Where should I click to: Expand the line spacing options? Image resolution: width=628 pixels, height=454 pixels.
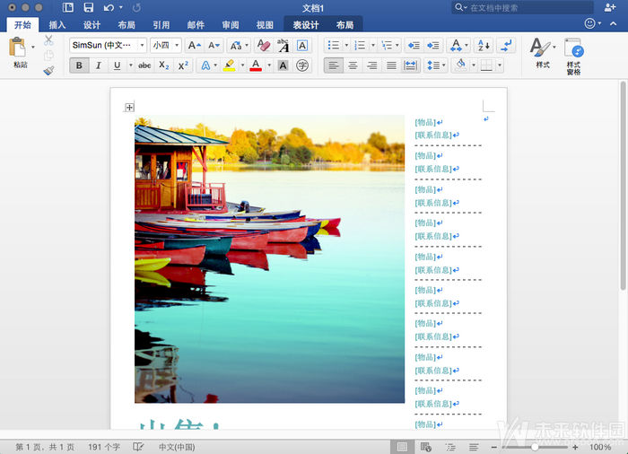click(x=435, y=65)
